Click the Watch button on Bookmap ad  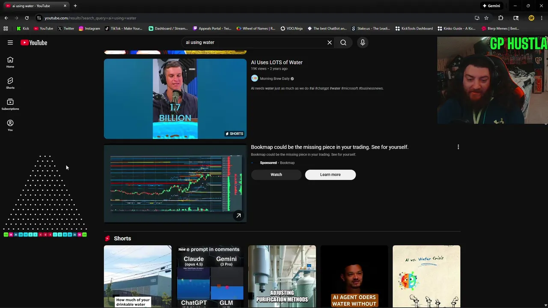point(276,175)
